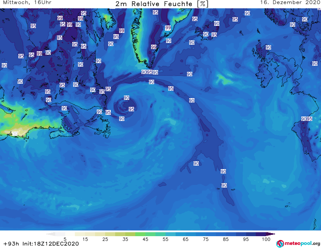
Task: Click the 'Mittwoch, 16Uhr' time label
Action: [x=27, y=3]
